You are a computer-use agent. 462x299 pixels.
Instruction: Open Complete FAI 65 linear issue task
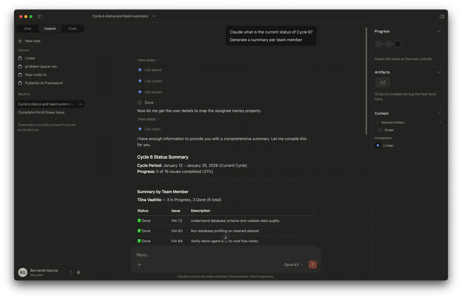coord(41,112)
